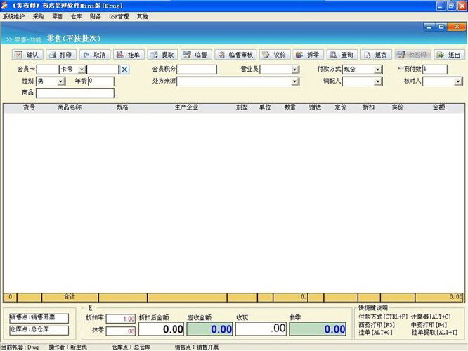
Task: Click the 应收金额 receivable amount box
Action: tap(209, 329)
